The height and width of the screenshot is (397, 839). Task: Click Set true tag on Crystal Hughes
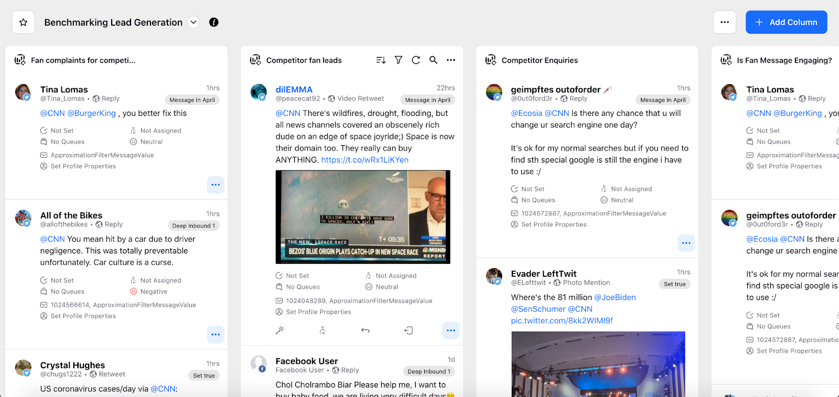[204, 375]
